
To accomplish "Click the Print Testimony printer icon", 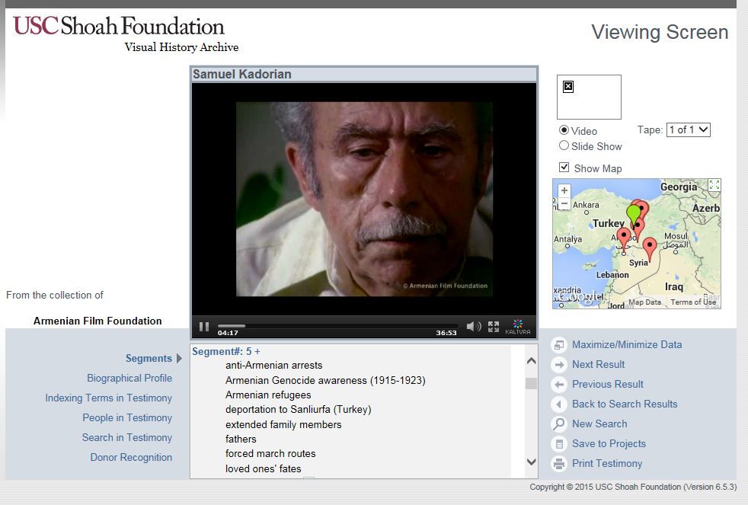I will (x=558, y=464).
